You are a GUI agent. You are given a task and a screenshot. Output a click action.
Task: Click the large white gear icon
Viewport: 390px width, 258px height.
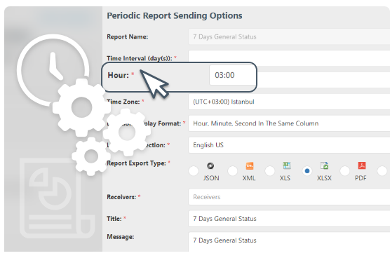point(81,107)
